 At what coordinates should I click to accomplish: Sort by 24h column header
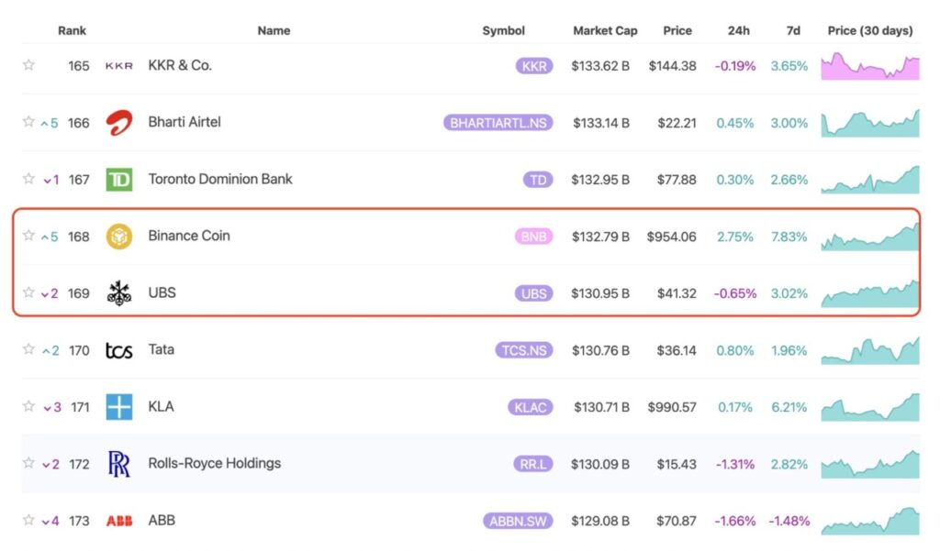(738, 30)
